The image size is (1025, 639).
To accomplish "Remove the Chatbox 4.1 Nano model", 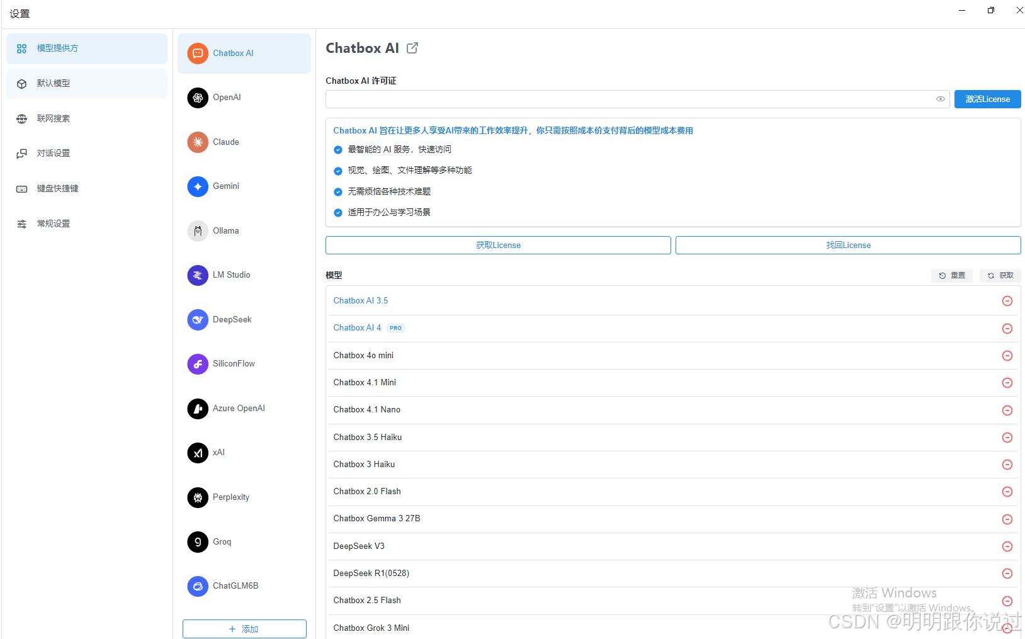I will [1007, 410].
